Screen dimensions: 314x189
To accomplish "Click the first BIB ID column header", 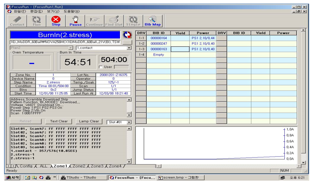I will tap(159, 33).
